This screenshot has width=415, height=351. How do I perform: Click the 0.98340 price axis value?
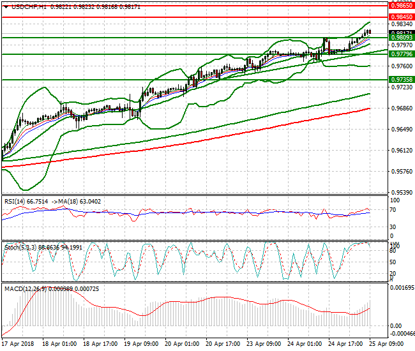(402, 24)
